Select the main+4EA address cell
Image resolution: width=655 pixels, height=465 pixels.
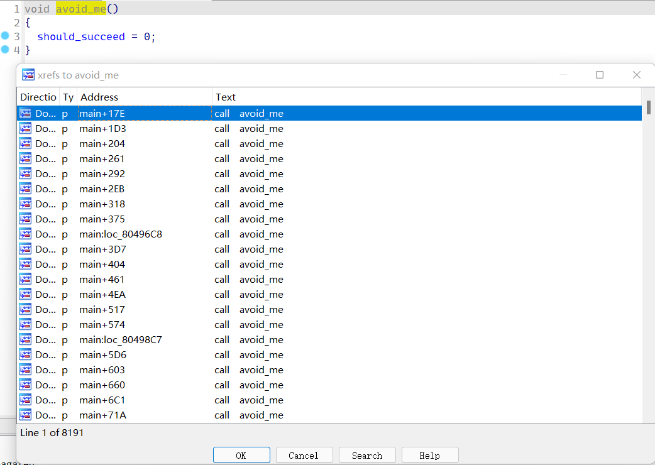point(145,295)
